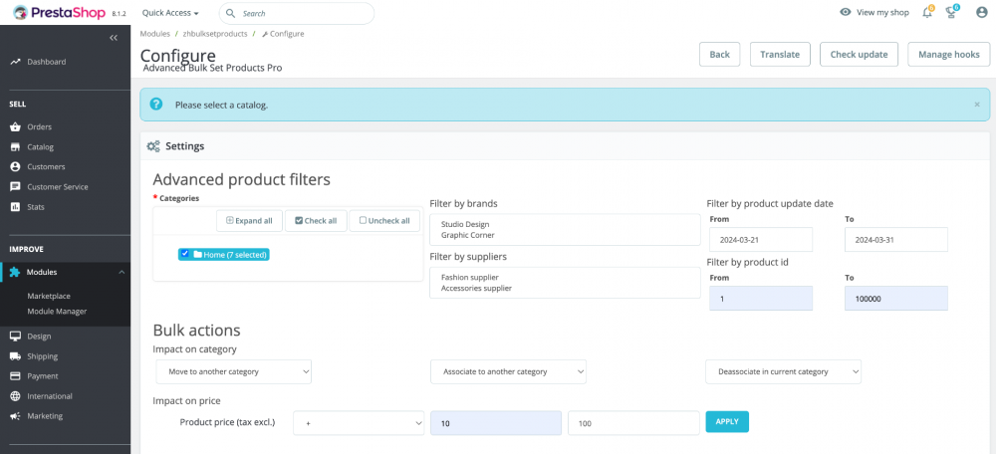Expand the Quick Access menu

coord(170,13)
